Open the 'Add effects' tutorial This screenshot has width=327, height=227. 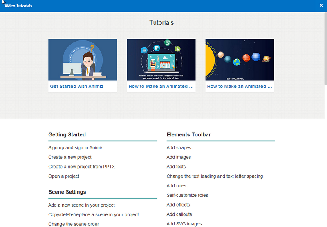pyautogui.click(x=178, y=205)
